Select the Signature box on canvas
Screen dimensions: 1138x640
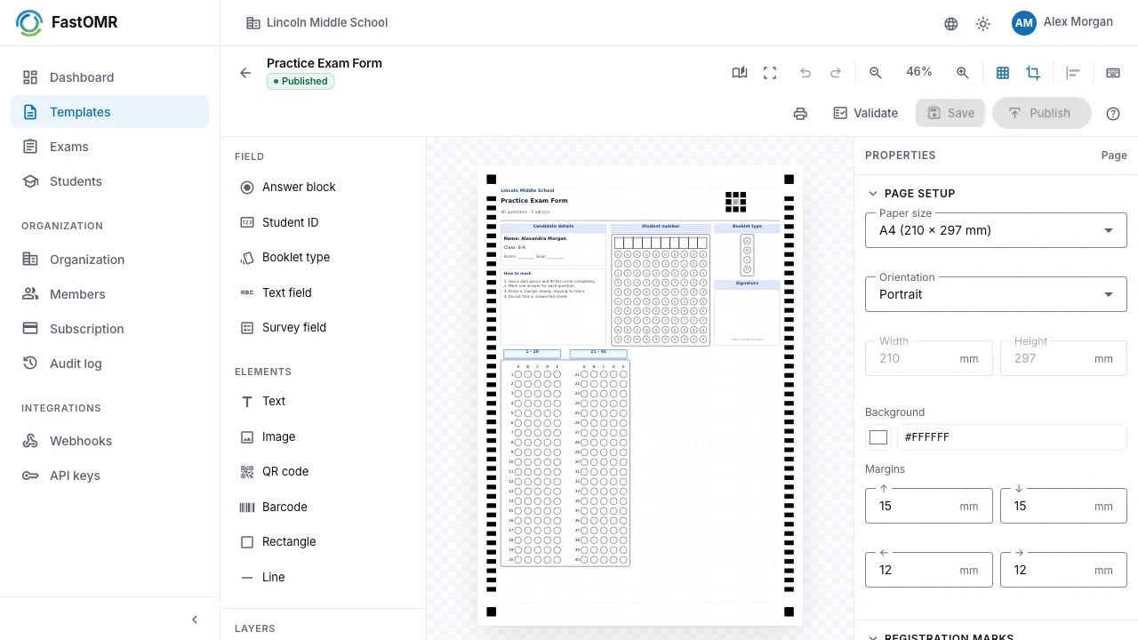[x=747, y=313]
